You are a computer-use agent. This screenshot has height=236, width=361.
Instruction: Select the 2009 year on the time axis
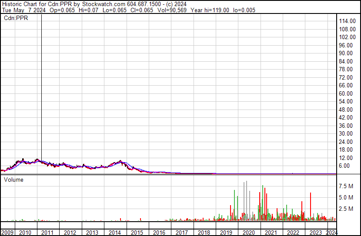(x=7, y=233)
